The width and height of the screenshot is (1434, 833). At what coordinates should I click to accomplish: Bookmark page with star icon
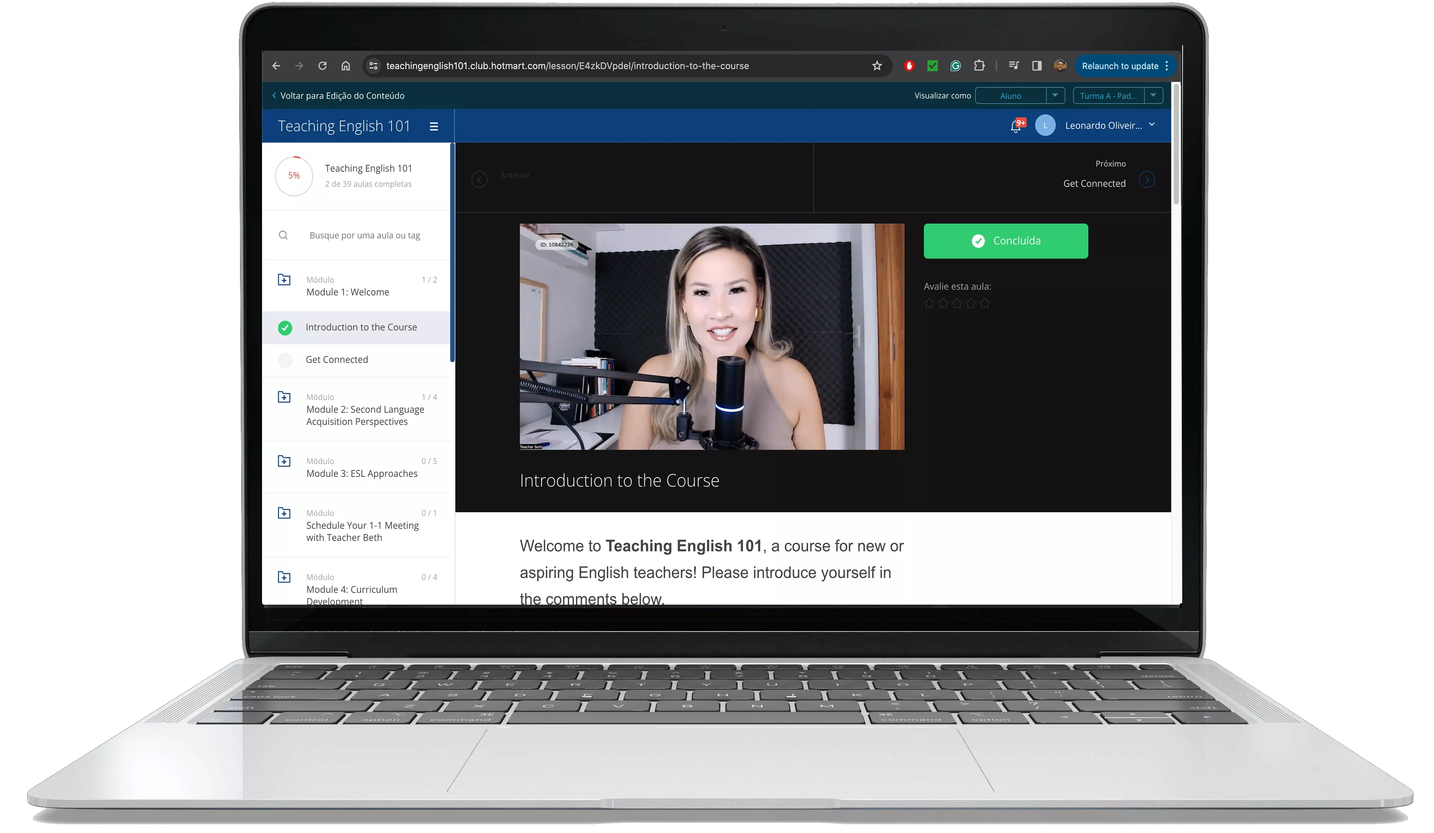coord(877,66)
